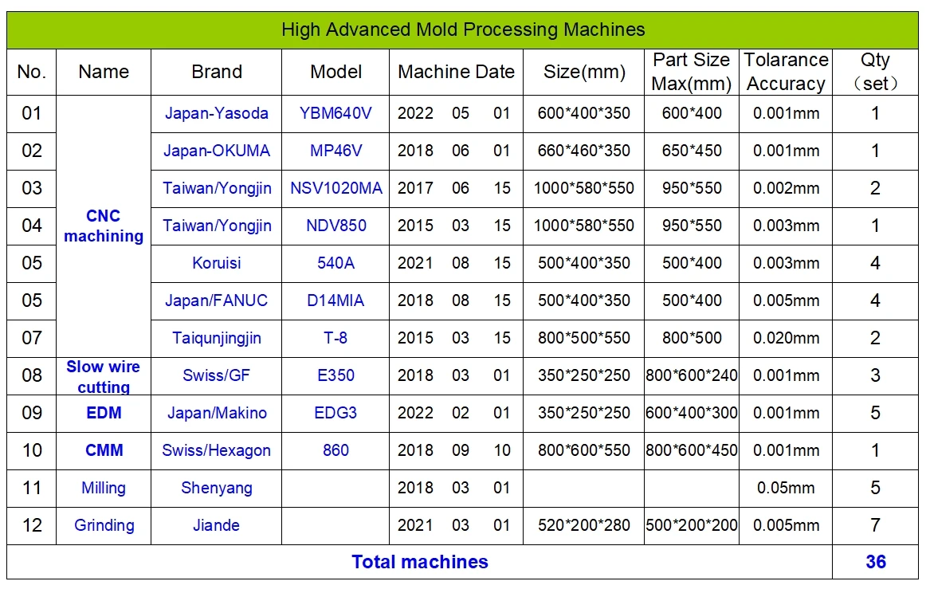Click the title 'High Advanced Mold Processing Machines'
This screenshot has height=589, width=926.
pyautogui.click(x=463, y=29)
